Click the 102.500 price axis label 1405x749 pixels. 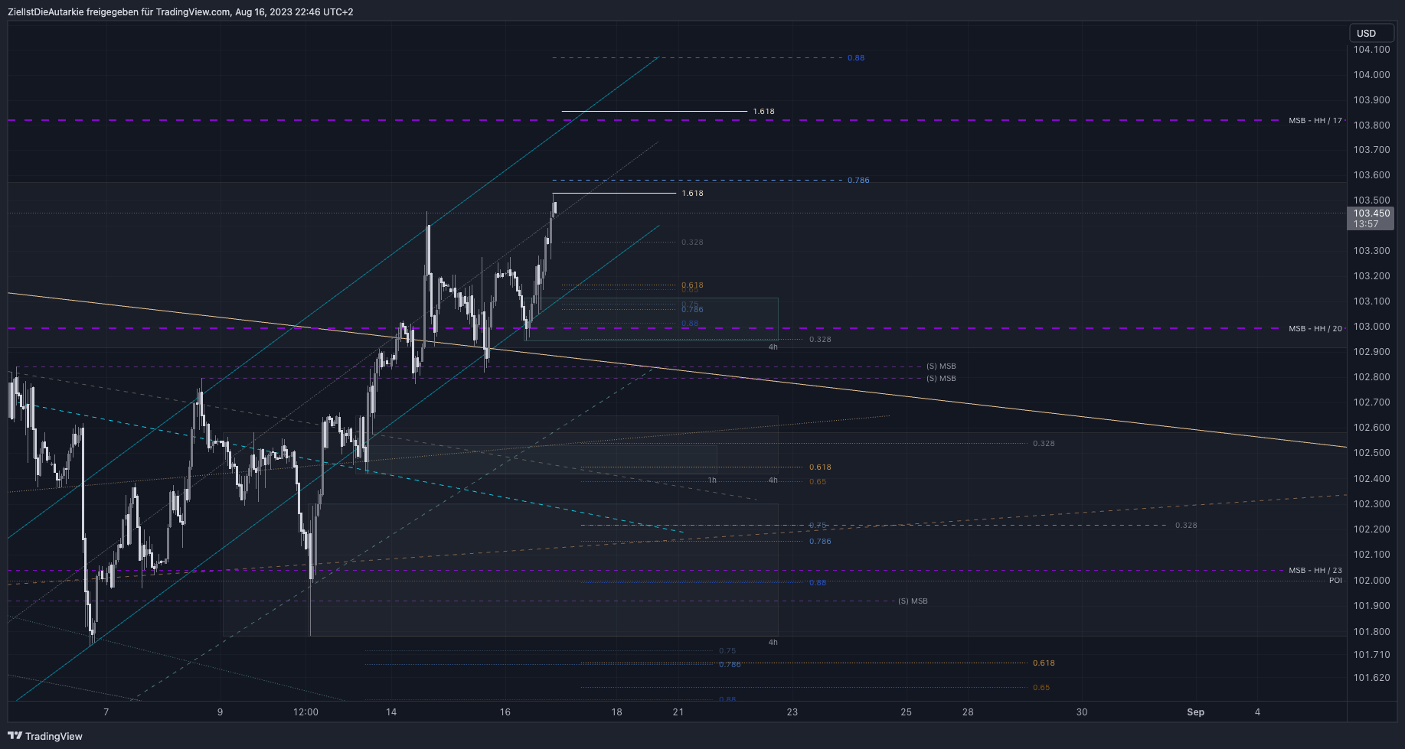click(1371, 453)
